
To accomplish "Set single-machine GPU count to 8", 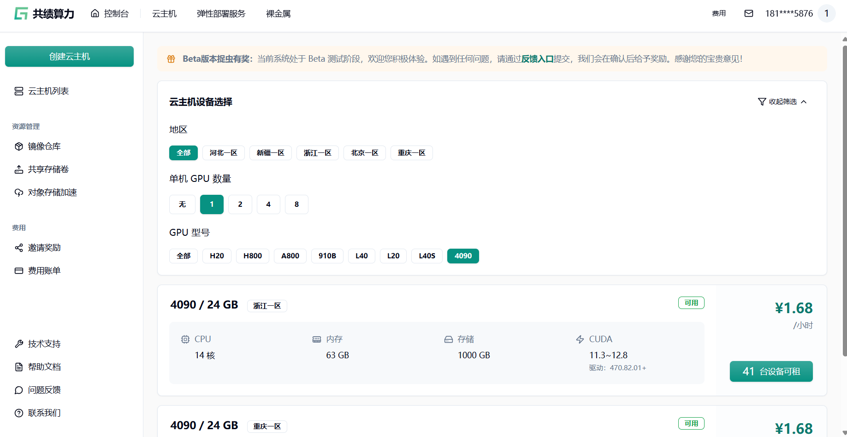I will point(296,204).
